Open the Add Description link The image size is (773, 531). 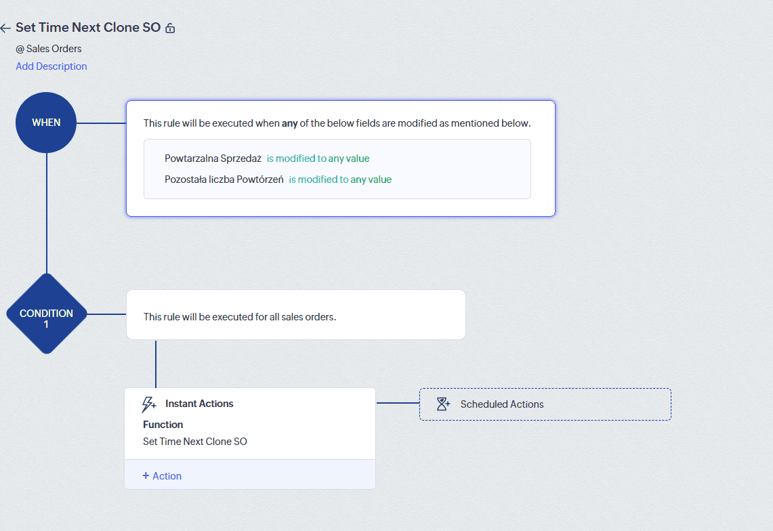click(51, 66)
